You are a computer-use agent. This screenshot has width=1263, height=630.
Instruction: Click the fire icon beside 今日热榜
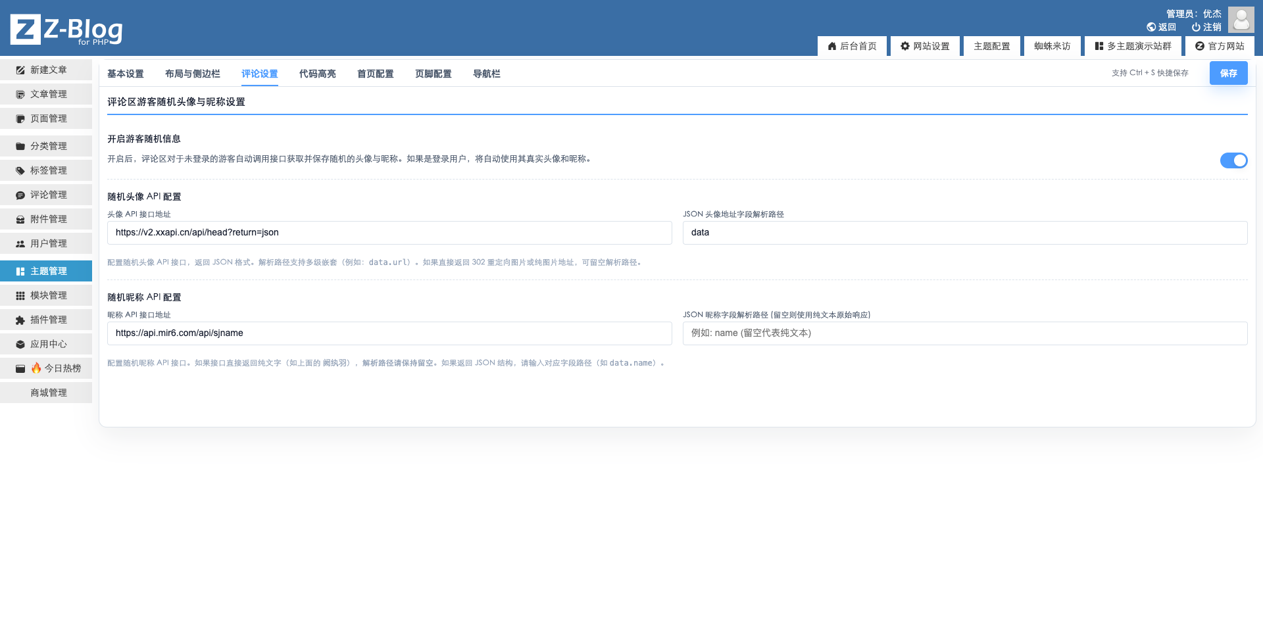click(36, 368)
